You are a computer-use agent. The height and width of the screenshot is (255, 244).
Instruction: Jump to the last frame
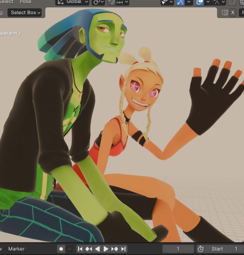coord(123,249)
